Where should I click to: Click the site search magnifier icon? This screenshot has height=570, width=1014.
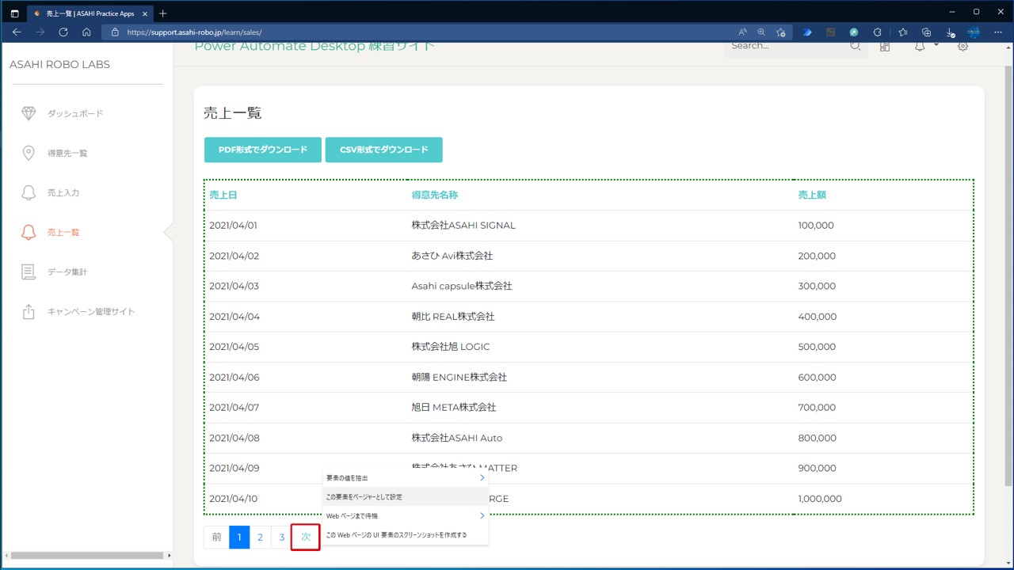click(x=856, y=46)
